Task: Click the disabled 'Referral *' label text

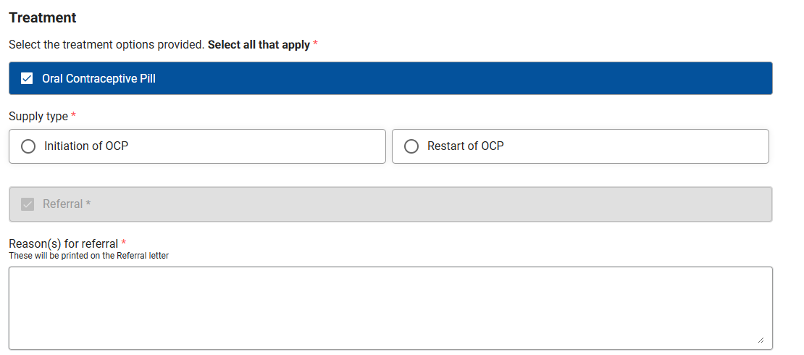Action: 67,204
